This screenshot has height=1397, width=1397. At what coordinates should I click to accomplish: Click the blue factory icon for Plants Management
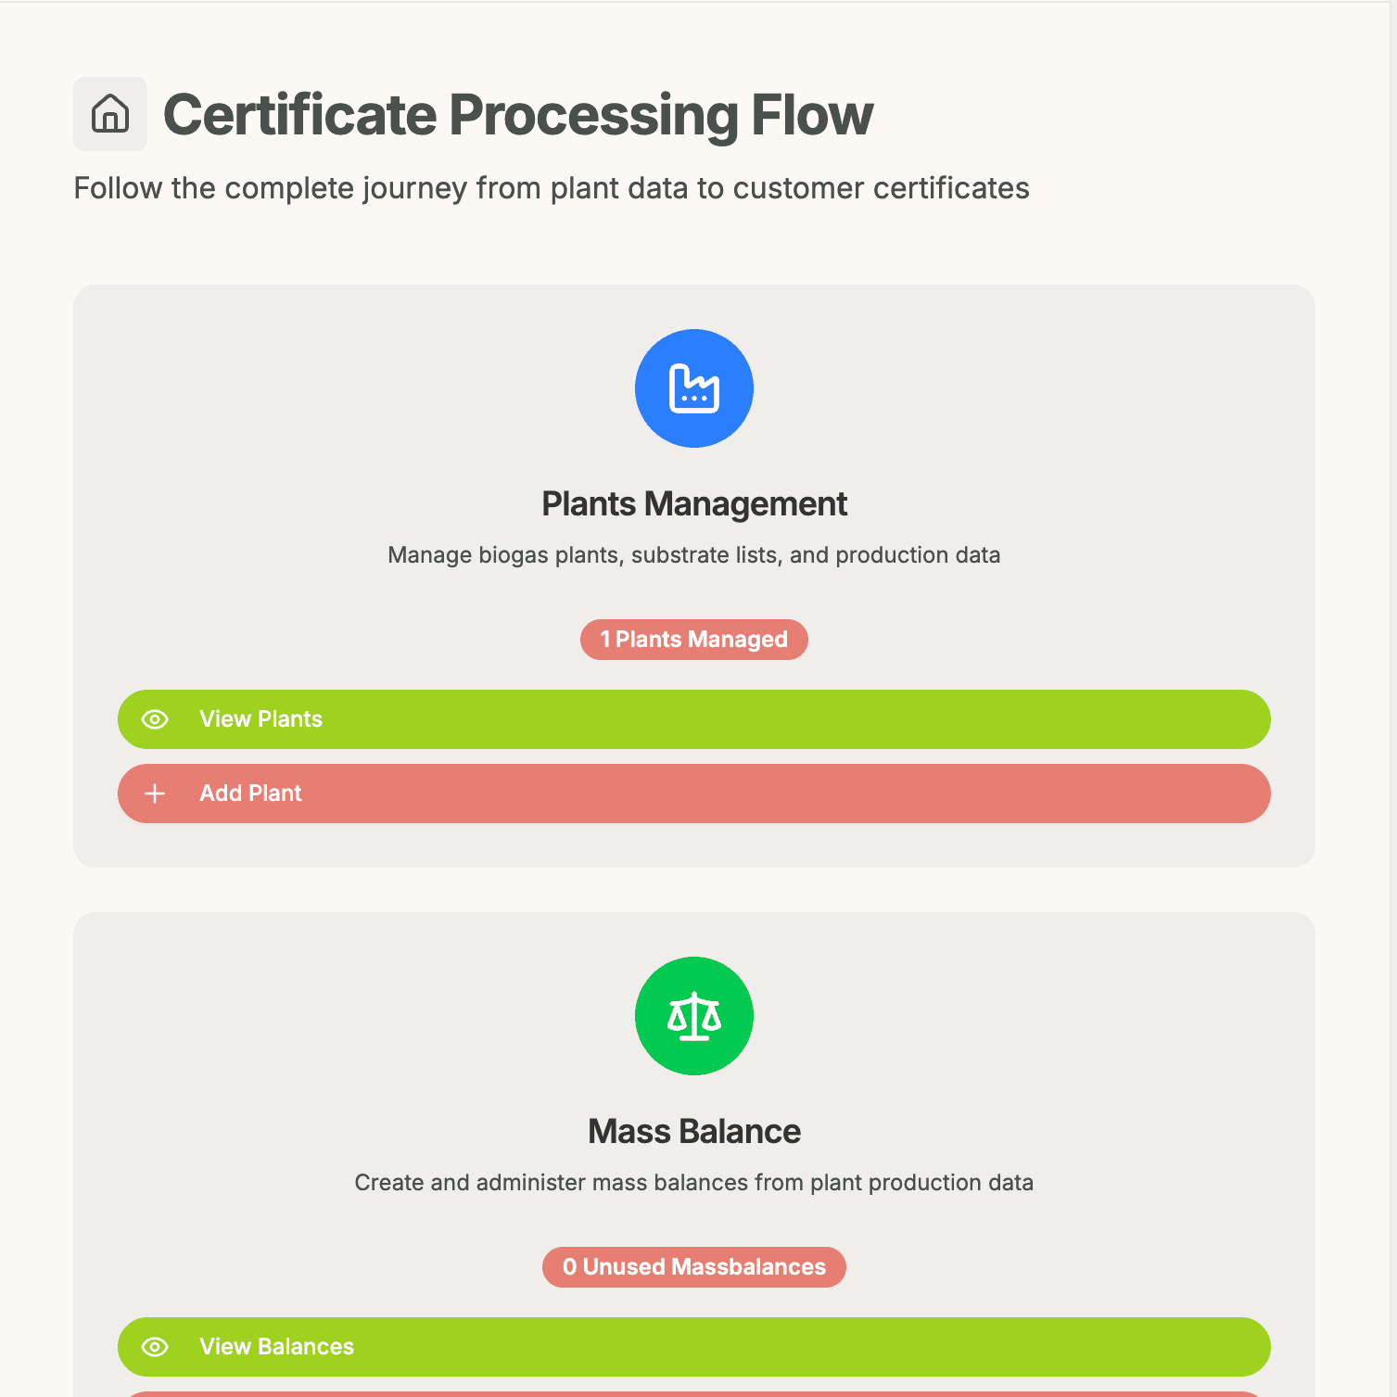[693, 388]
